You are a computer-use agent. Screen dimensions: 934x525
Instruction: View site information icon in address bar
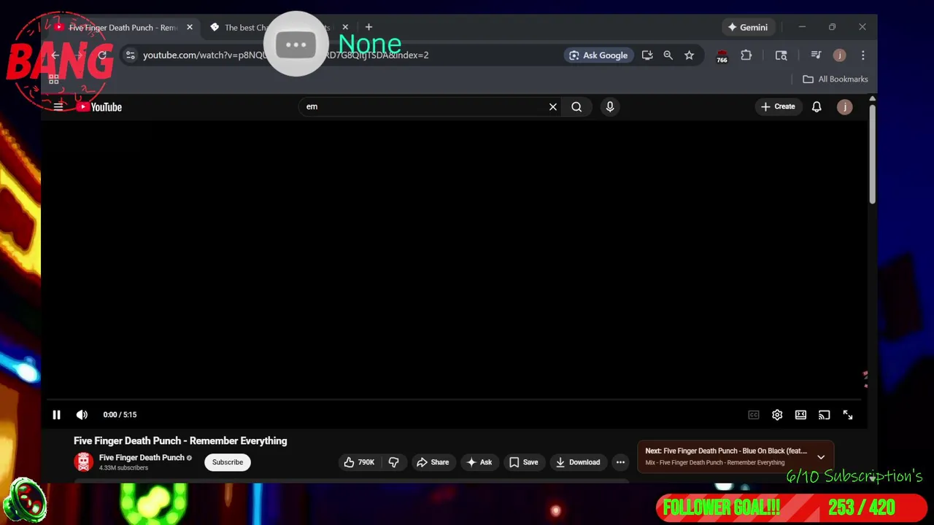130,55
